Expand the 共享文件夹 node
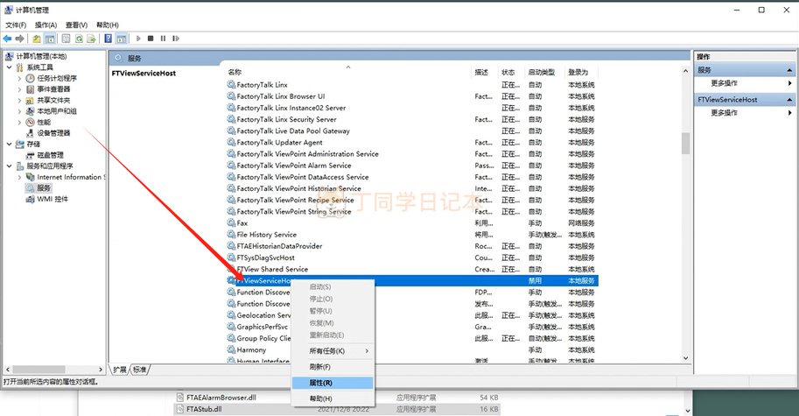The width and height of the screenshot is (799, 416). (19, 101)
